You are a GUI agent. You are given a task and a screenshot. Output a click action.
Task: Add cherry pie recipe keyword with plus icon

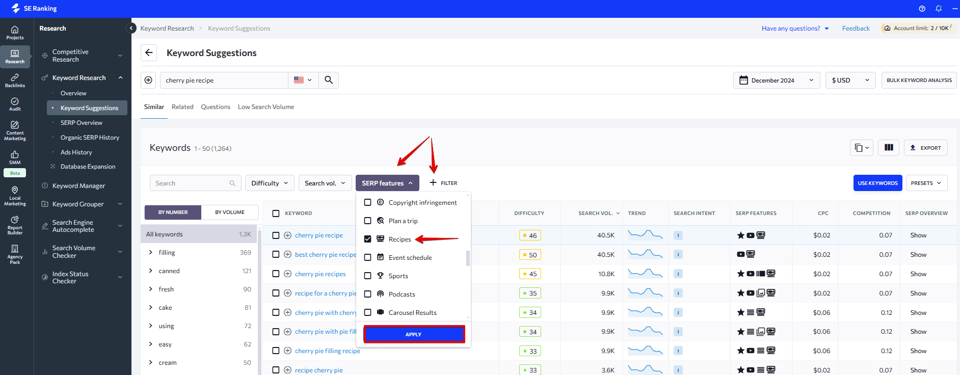coord(287,235)
